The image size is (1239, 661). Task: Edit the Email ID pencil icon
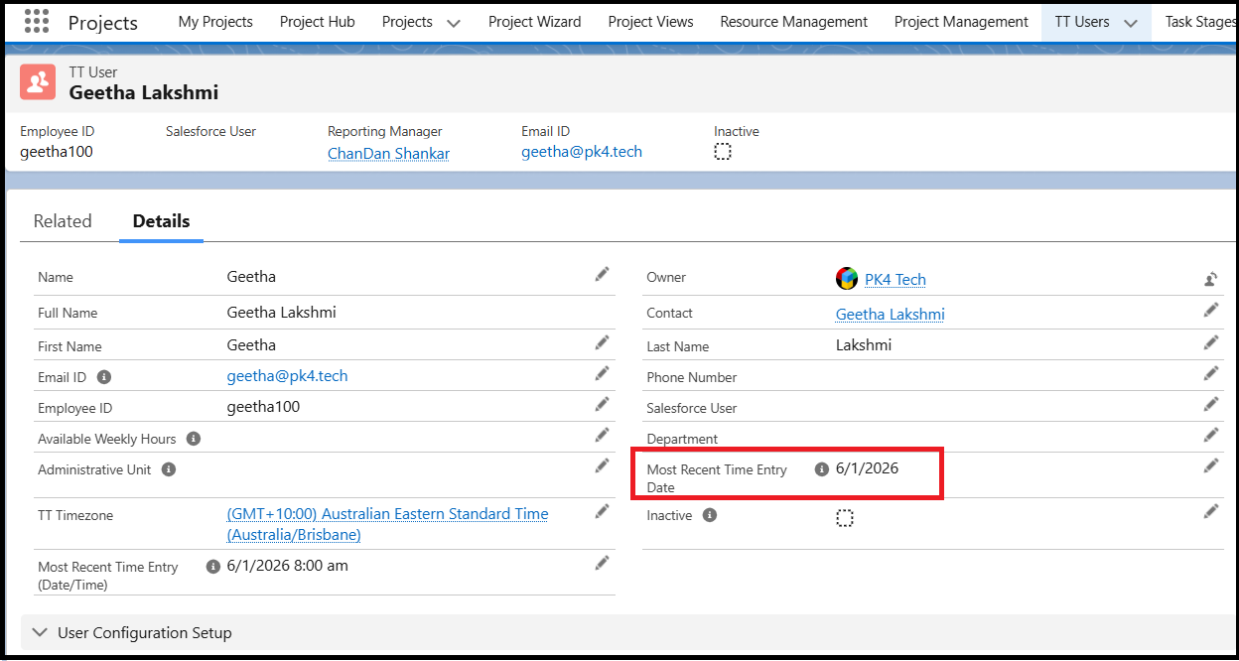tap(602, 373)
